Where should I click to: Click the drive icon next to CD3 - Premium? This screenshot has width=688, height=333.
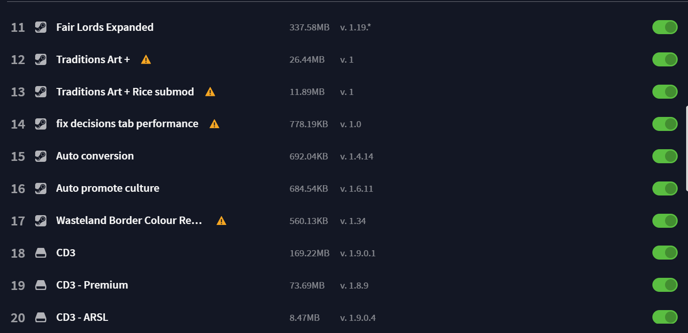(x=41, y=285)
